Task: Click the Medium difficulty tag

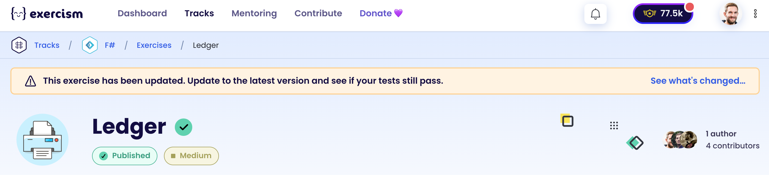Action: pos(191,156)
